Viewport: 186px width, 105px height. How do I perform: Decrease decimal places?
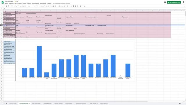point(21,6)
